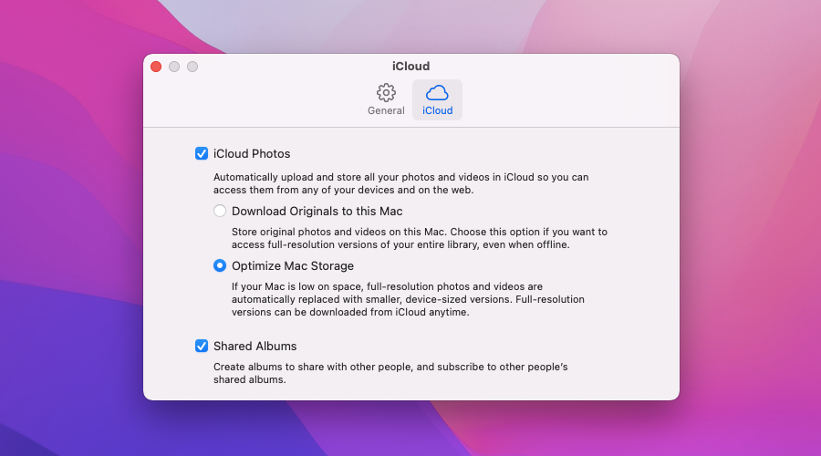Click the 'Store original photos and videos' description
This screenshot has width=821, height=456.
pos(420,238)
